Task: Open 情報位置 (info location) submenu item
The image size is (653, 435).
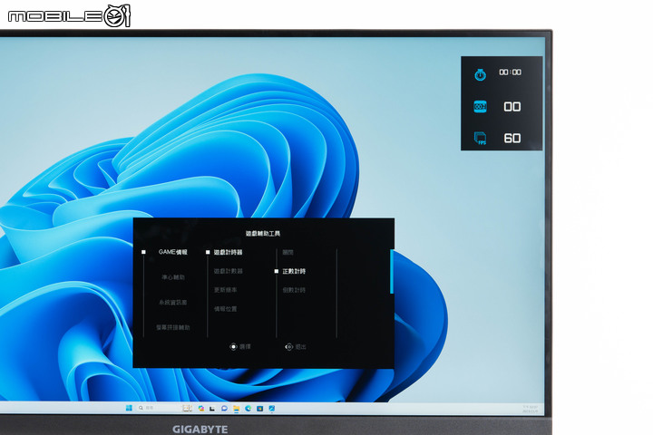Action: coord(225,309)
